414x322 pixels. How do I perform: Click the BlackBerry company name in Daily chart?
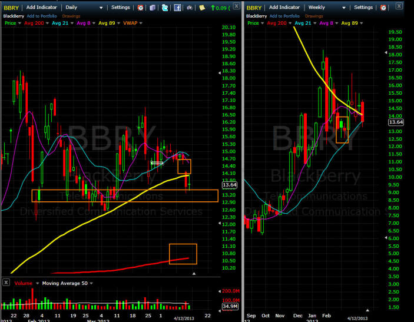14,16
